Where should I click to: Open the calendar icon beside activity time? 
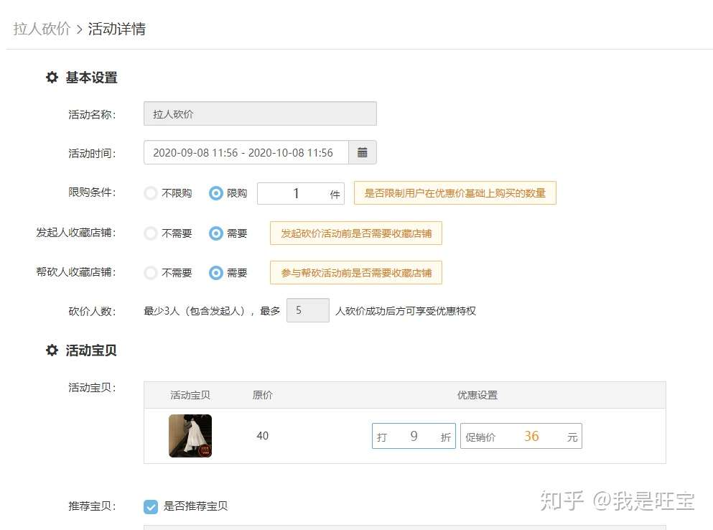pos(363,152)
